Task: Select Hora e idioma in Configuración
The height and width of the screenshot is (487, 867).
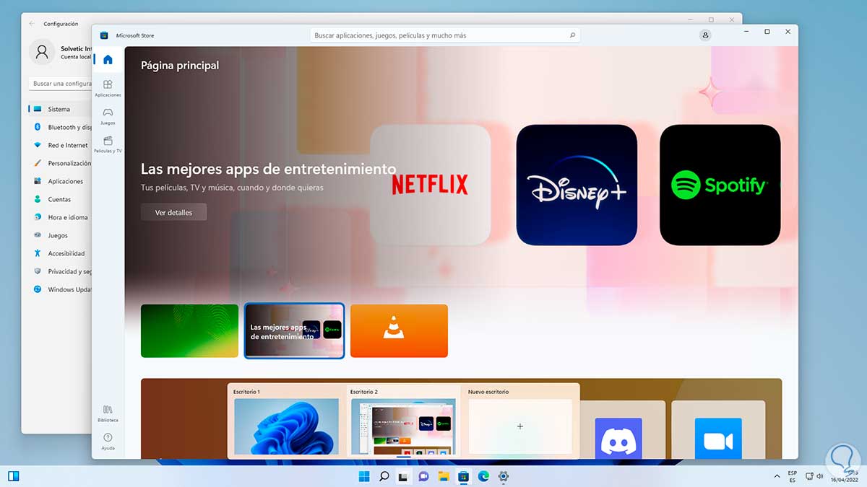Action: [60, 218]
